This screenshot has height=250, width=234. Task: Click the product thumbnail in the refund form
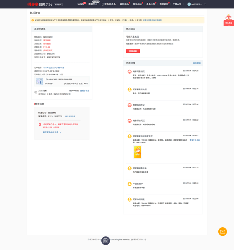click(39, 81)
